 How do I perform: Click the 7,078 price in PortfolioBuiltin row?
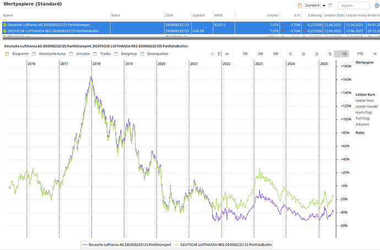[x=274, y=31]
